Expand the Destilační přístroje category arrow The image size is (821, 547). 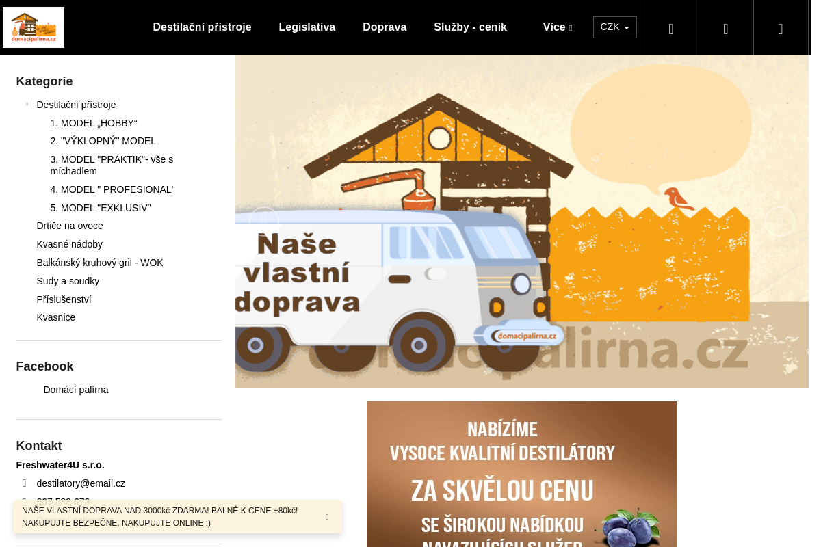(x=27, y=104)
